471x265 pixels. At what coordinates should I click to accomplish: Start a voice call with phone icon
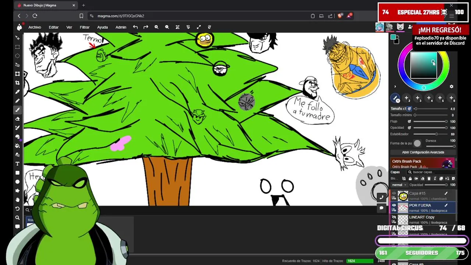[x=382, y=197]
